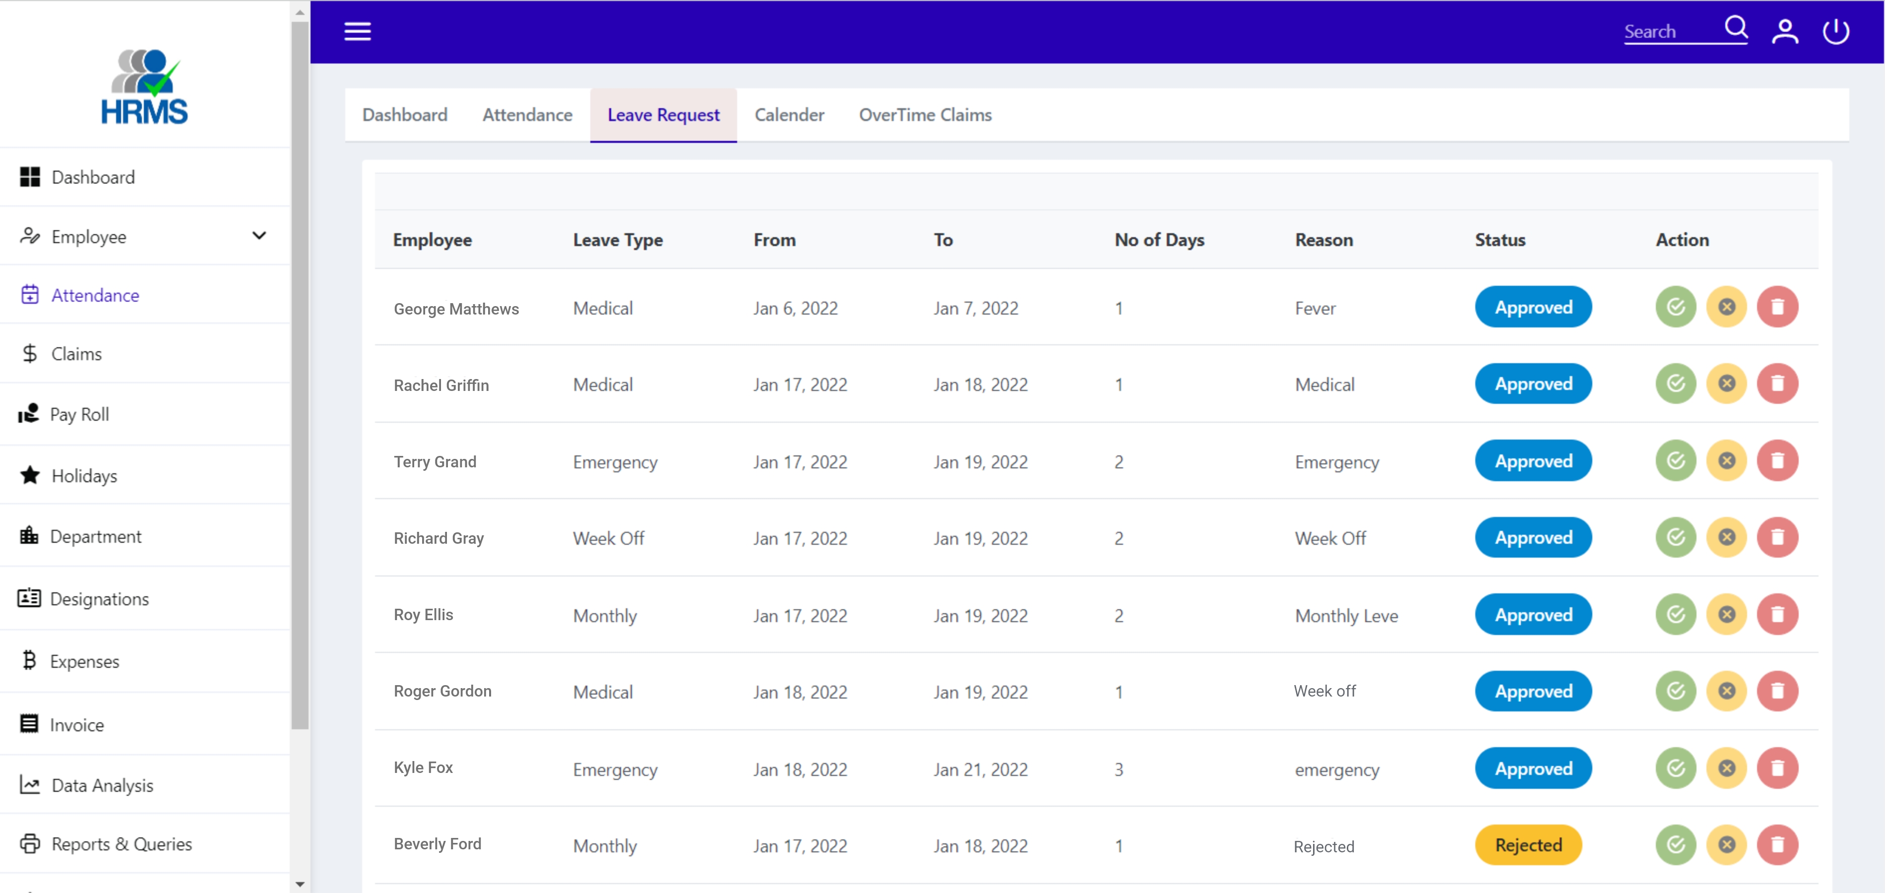
Task: Expand the Employee sidebar menu chevron
Action: tap(259, 236)
